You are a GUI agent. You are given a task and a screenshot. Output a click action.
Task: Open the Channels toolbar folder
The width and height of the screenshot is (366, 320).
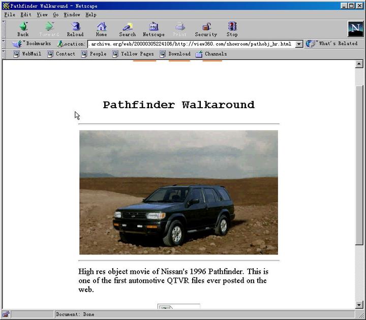[211, 54]
